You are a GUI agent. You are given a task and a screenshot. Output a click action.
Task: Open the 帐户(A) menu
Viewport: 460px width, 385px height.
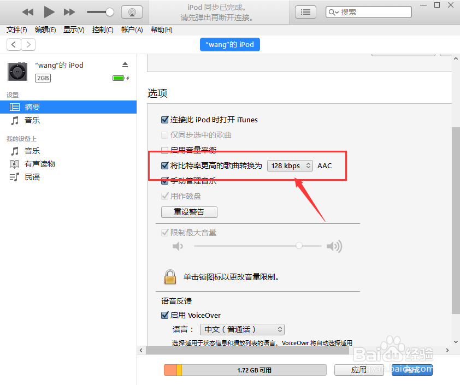coord(132,29)
